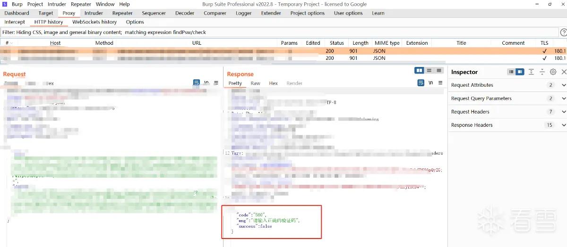Screen dimensions: 567x247
Task: Collapse all Inspector sections icon
Action: (542, 72)
